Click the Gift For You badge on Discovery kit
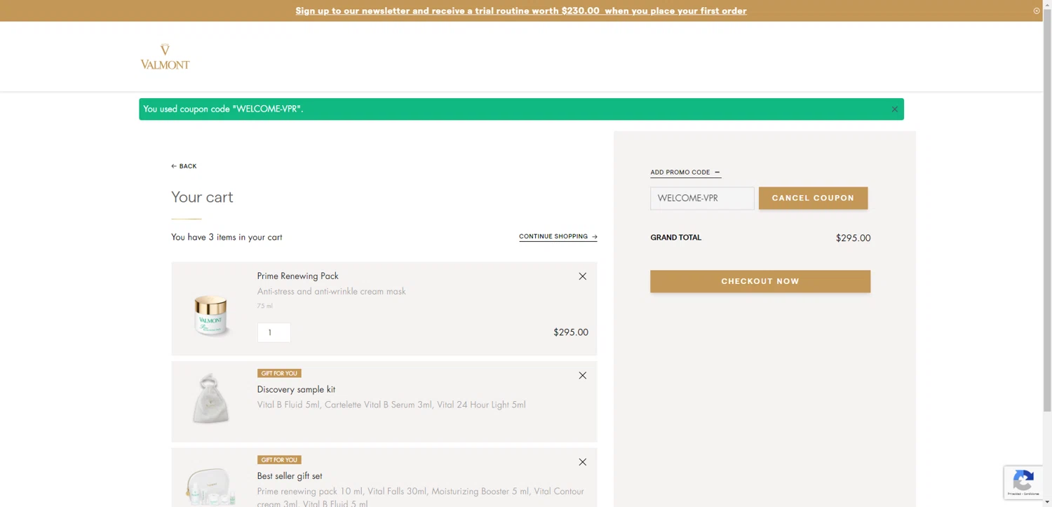 279,373
